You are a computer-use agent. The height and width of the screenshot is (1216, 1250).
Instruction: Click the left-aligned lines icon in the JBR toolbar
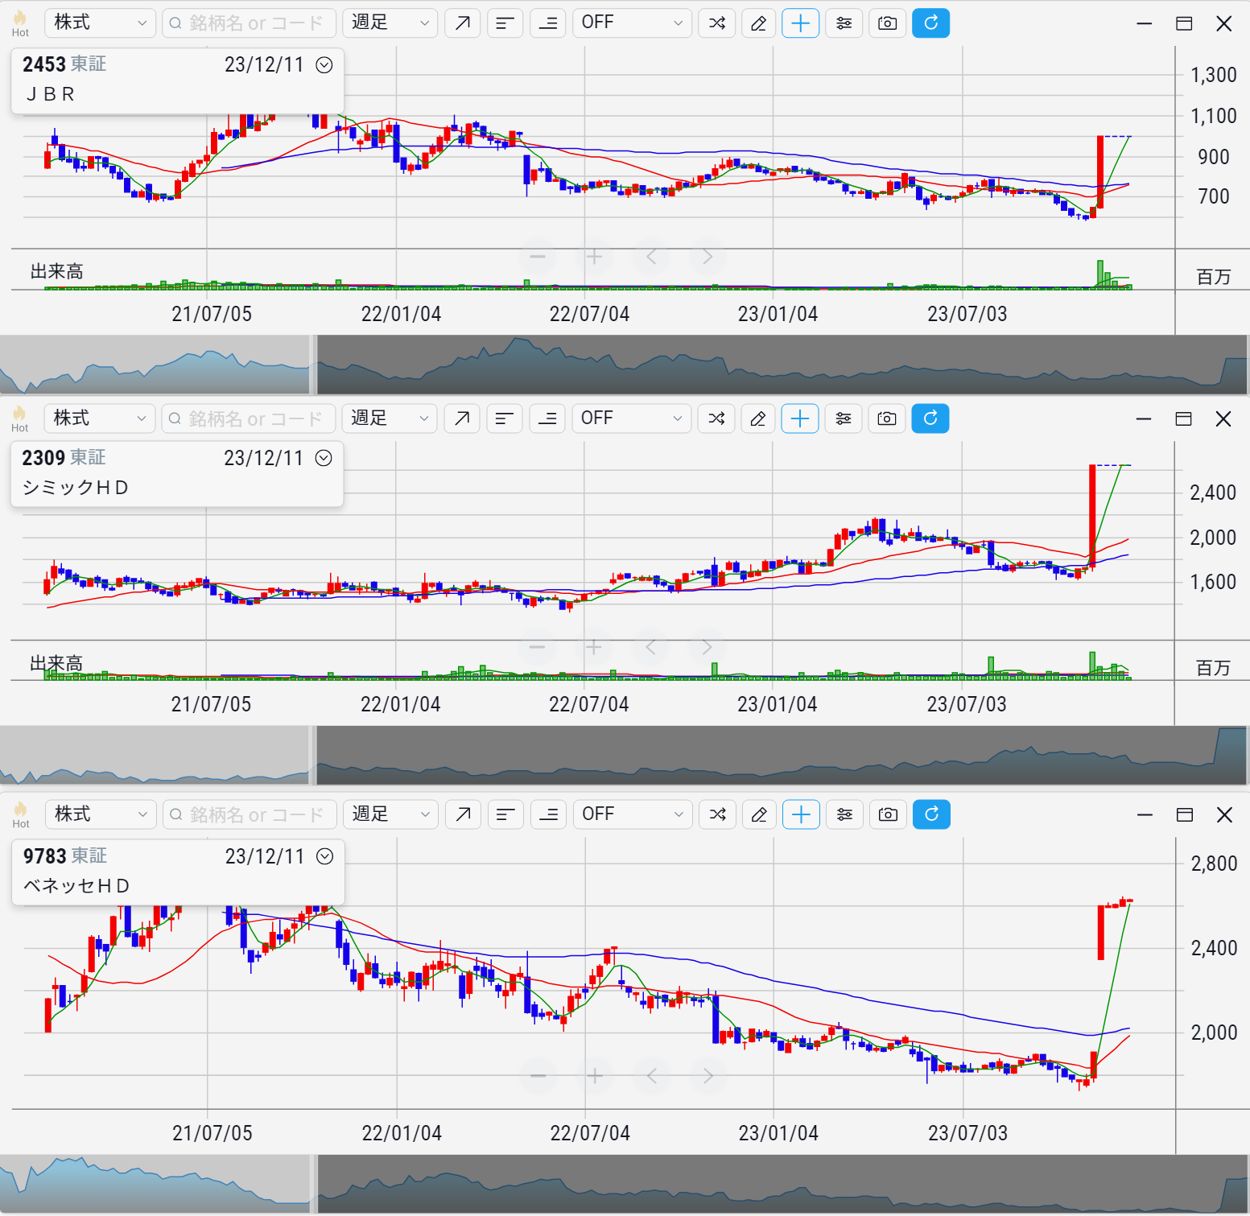505,23
